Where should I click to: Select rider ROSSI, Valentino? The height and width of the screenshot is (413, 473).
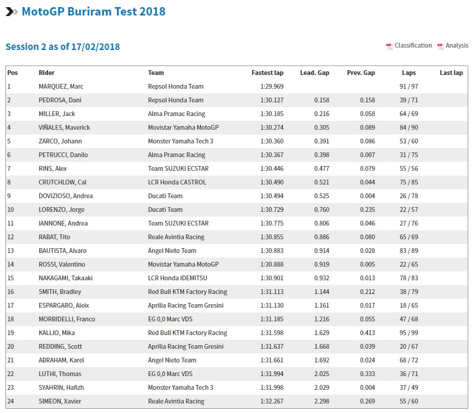click(x=62, y=264)
